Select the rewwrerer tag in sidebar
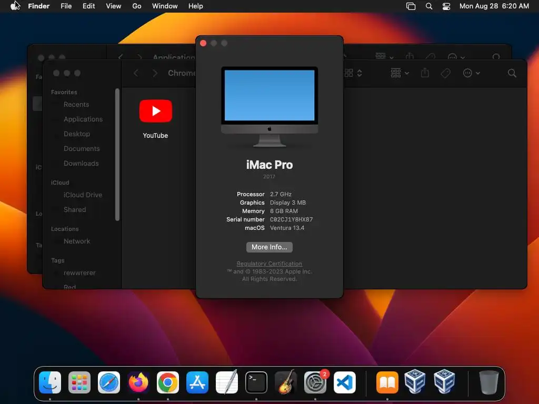The width and height of the screenshot is (539, 404). coord(79,273)
